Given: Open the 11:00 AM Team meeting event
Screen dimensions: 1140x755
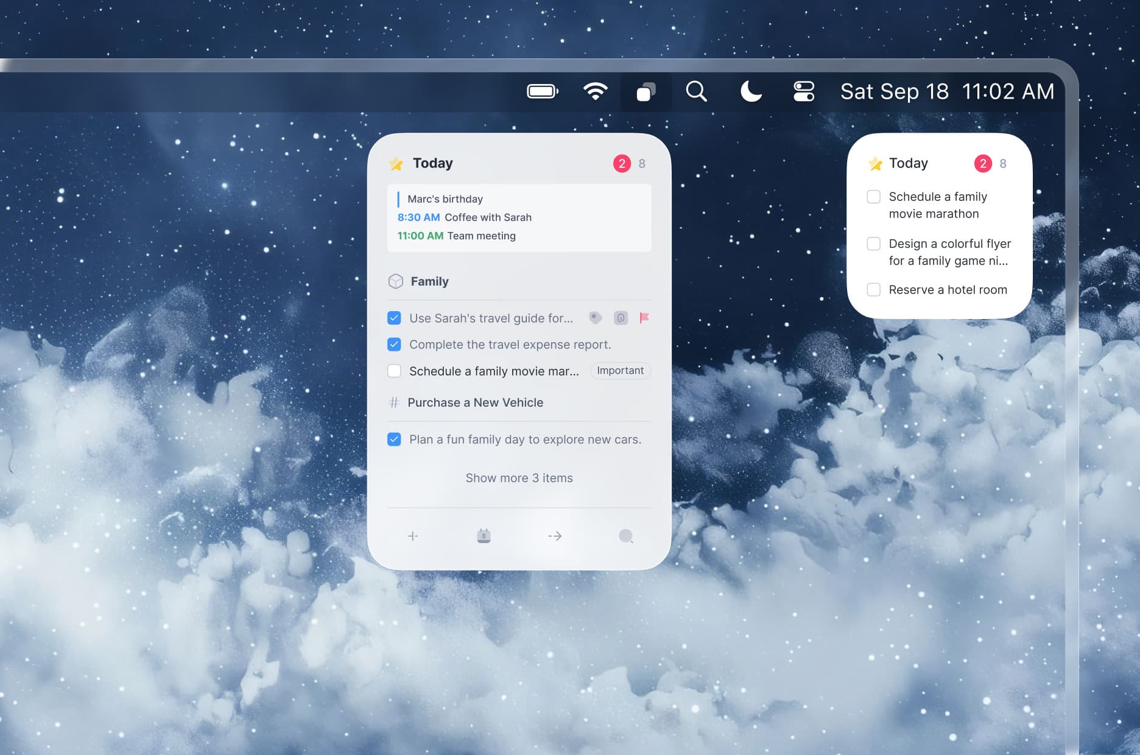Looking at the screenshot, I should [457, 236].
